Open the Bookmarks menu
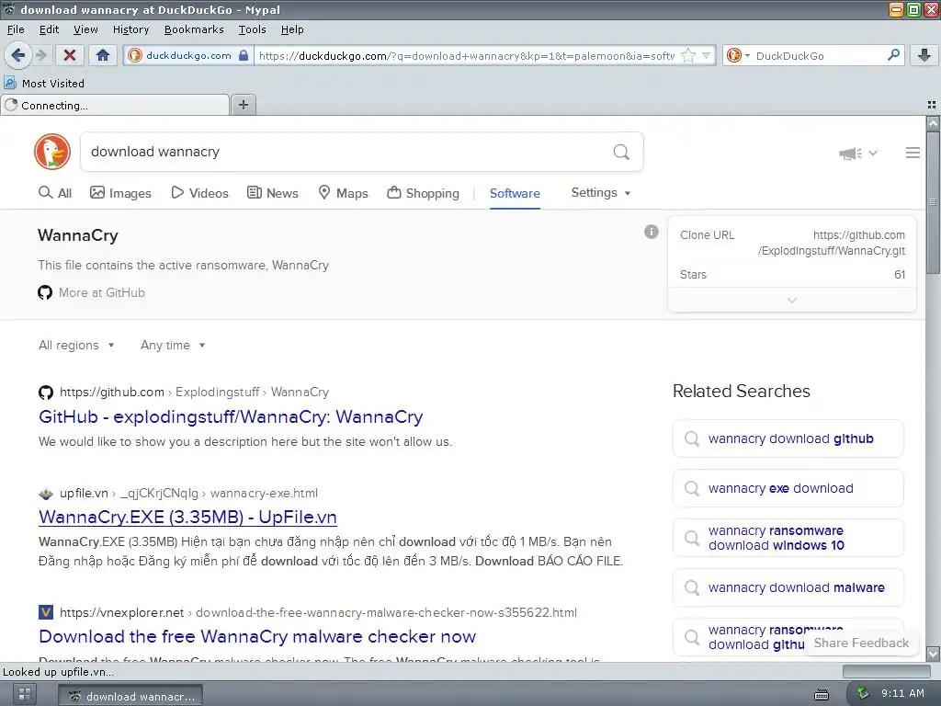This screenshot has width=941, height=706. click(x=194, y=29)
